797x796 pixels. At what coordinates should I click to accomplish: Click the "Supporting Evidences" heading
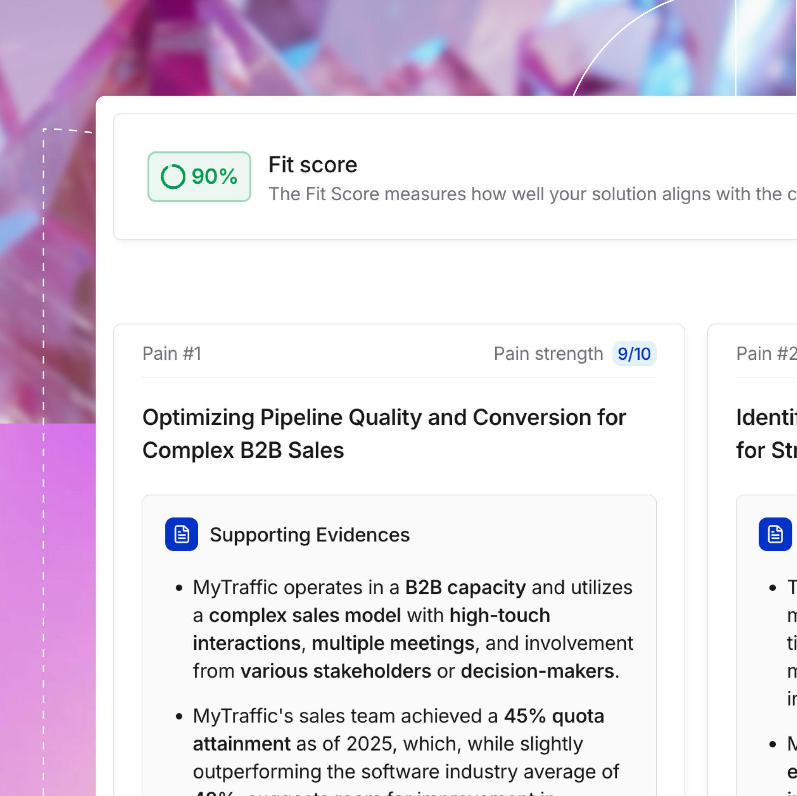tap(309, 534)
